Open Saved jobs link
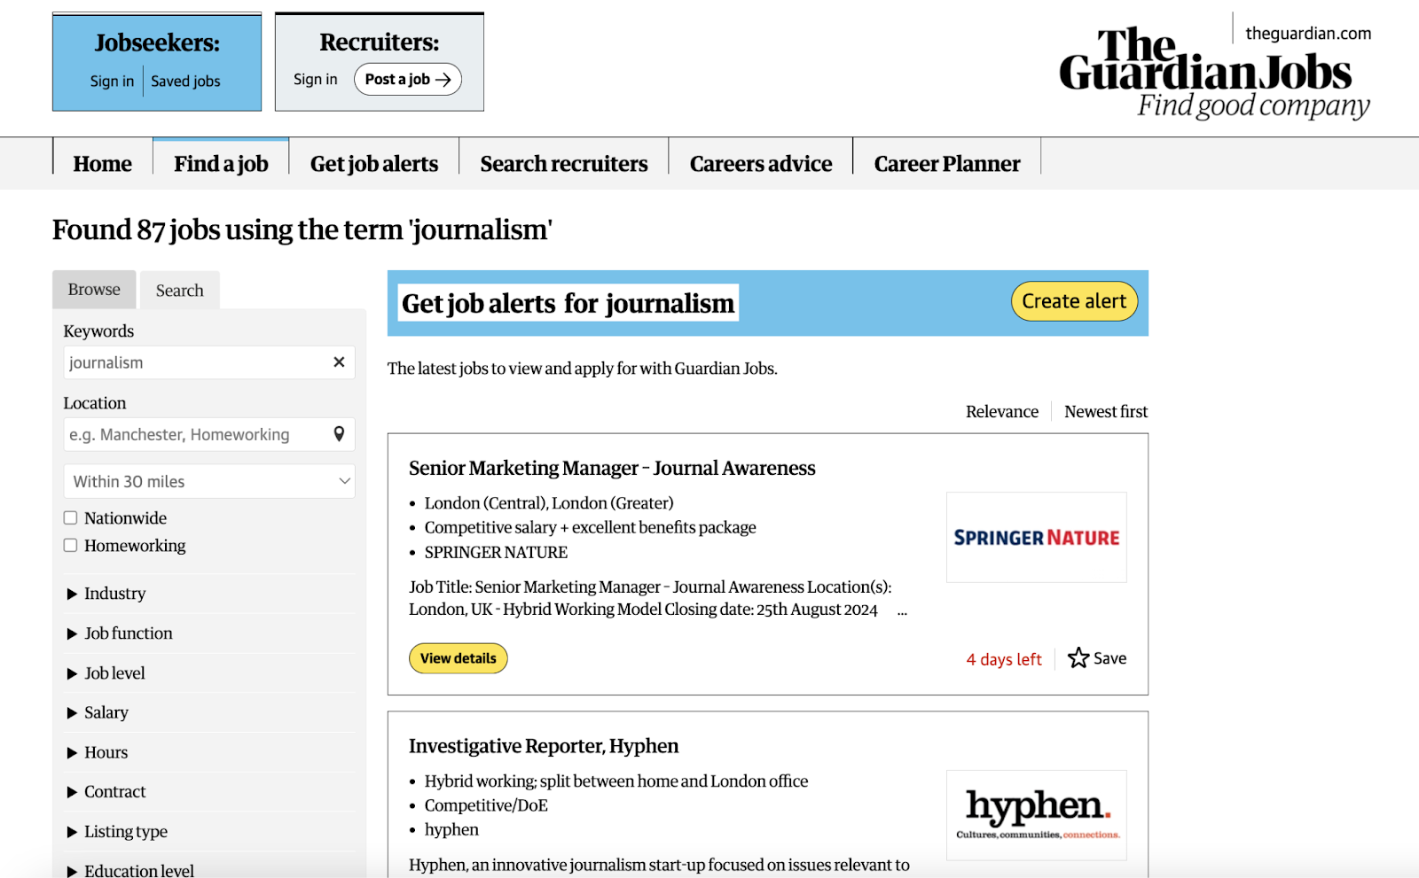Image resolution: width=1419 pixels, height=878 pixels. (185, 82)
